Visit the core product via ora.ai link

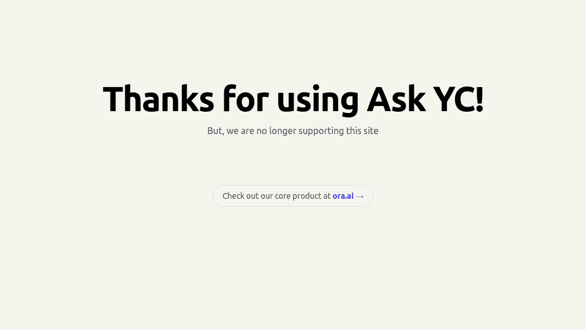coord(343,196)
